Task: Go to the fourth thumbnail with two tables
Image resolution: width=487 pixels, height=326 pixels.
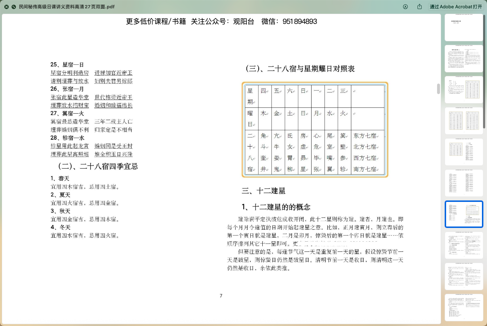Action: tap(463, 121)
